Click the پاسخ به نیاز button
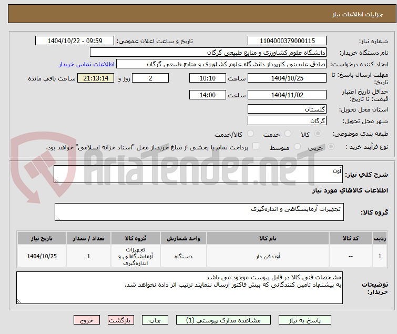397x334 pixels. 305,320
